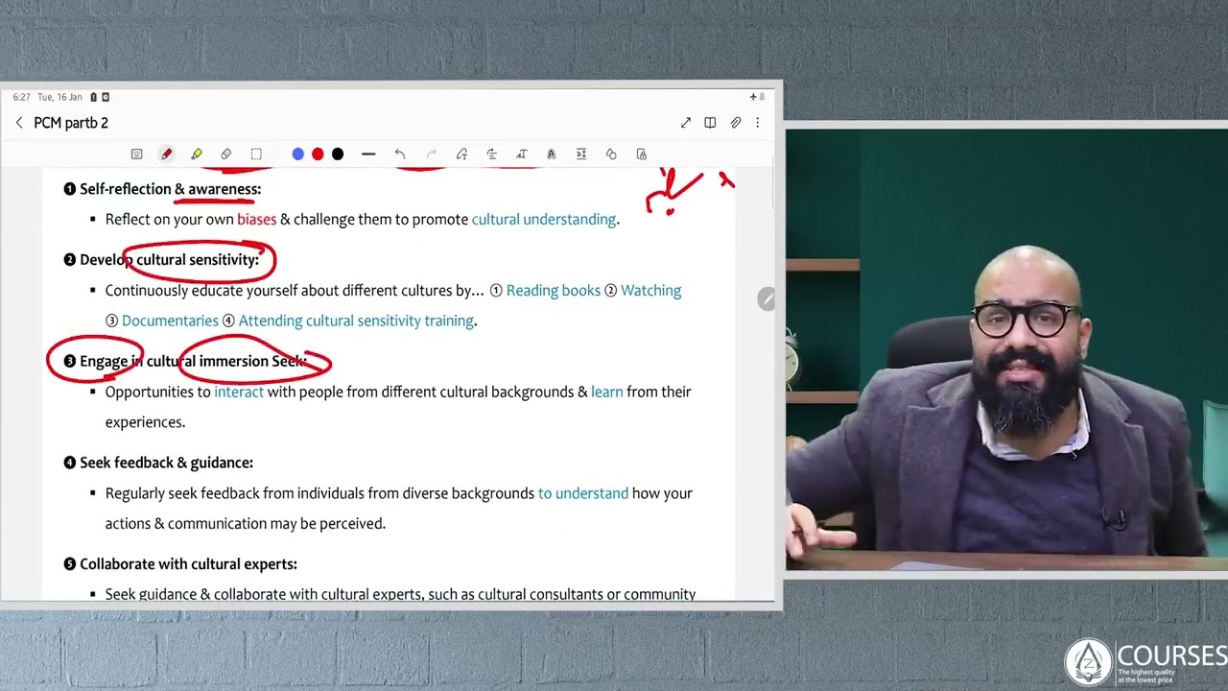
Task: Click the airplane mode status icon
Action: click(754, 97)
